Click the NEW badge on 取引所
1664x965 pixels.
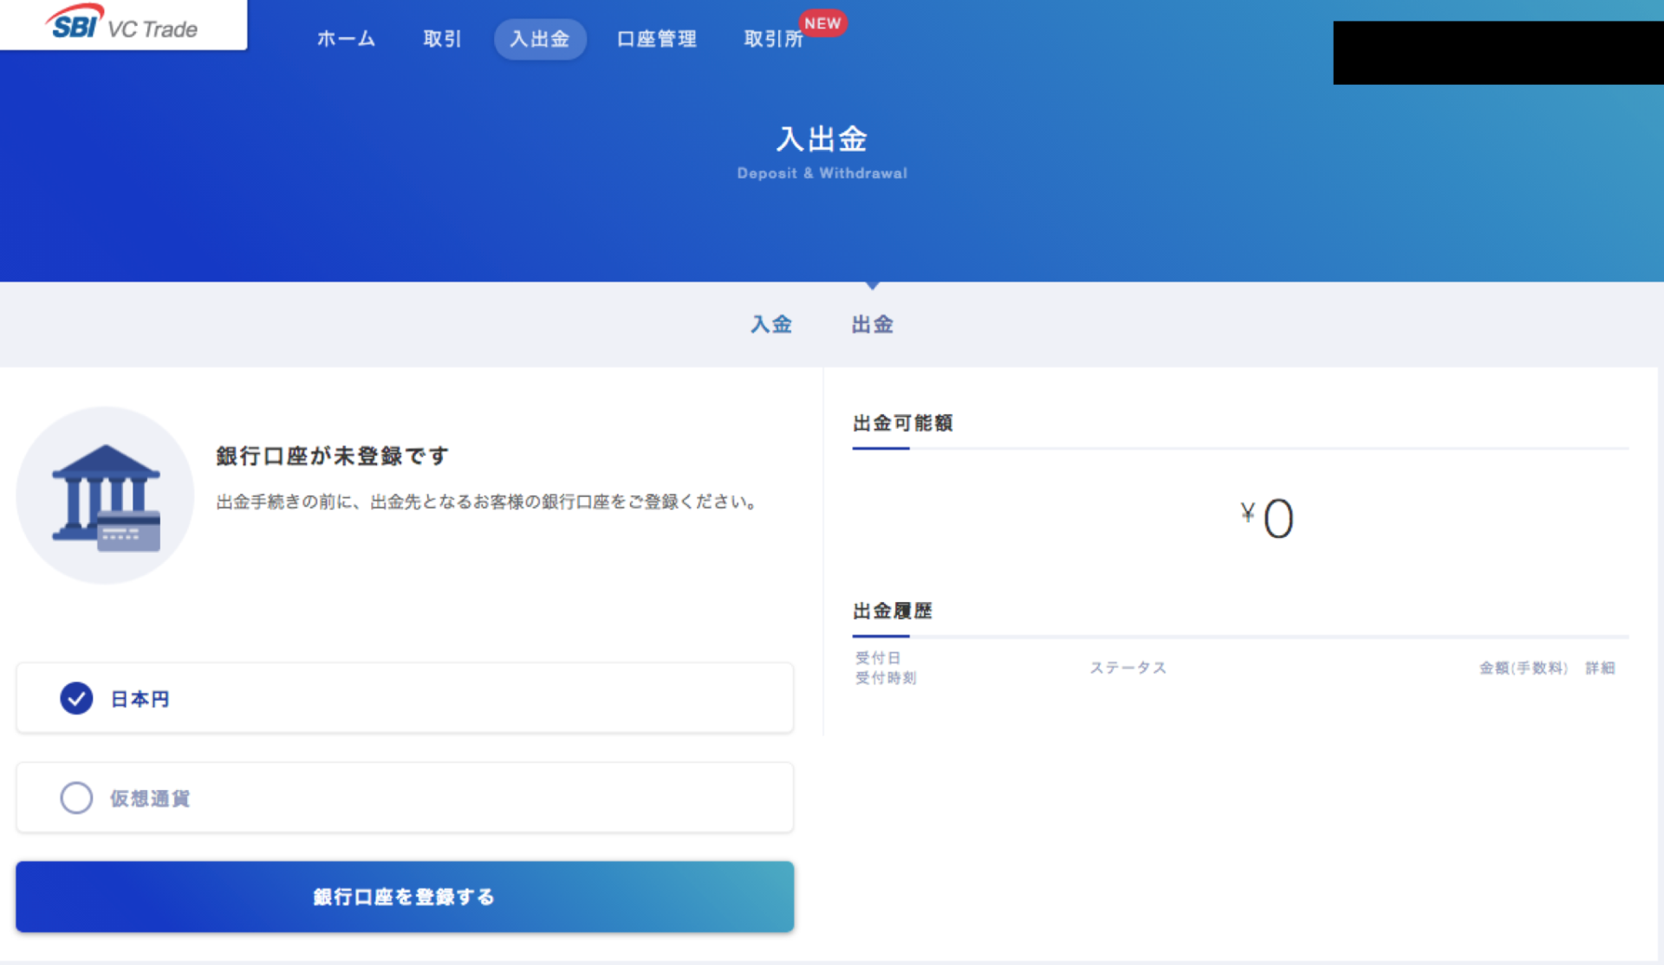coord(822,23)
